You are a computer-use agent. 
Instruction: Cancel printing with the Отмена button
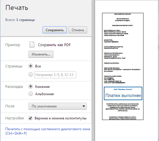click(78, 30)
